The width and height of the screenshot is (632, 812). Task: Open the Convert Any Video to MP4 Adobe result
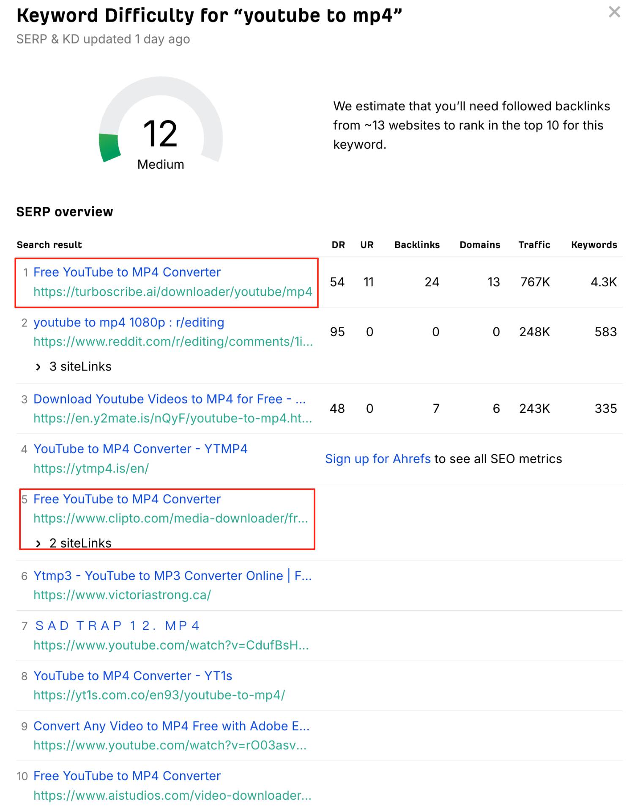coord(172,726)
